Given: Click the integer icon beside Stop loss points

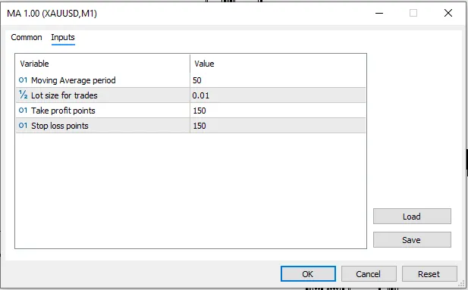Looking at the screenshot, I should [23, 126].
